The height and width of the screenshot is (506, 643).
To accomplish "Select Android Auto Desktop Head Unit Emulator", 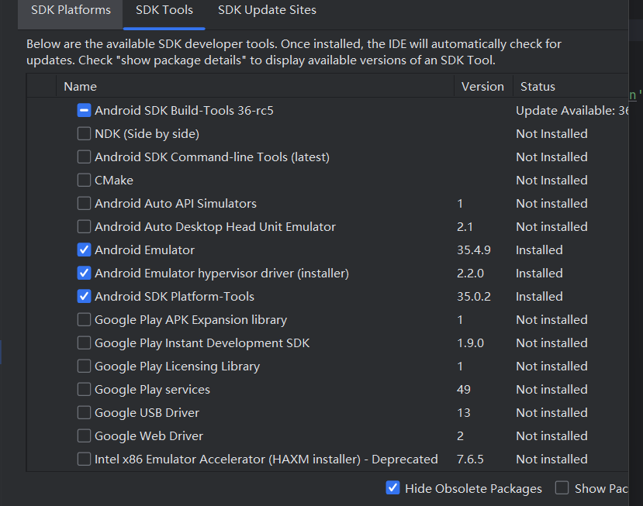I will pyautogui.click(x=85, y=227).
